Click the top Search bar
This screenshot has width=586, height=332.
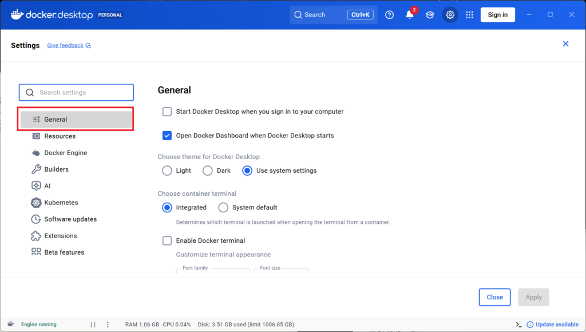pos(334,14)
